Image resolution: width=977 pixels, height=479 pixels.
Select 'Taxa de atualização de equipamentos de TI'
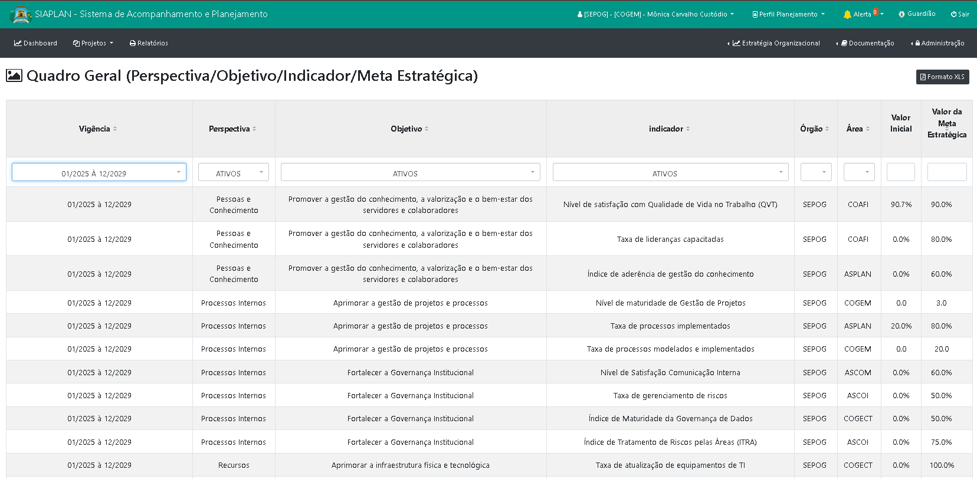[x=670, y=465]
